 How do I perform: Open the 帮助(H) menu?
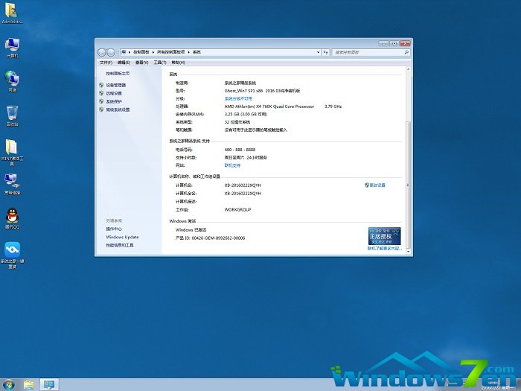pos(178,63)
